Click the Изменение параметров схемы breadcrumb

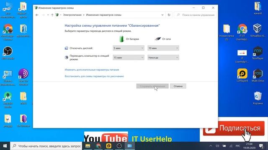(103, 15)
